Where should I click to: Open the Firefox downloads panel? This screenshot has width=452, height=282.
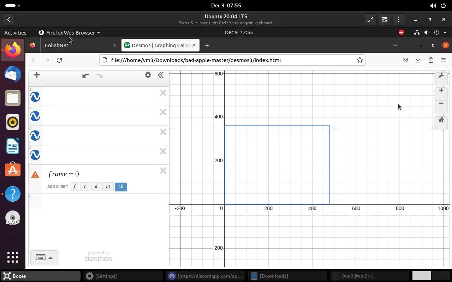418,60
